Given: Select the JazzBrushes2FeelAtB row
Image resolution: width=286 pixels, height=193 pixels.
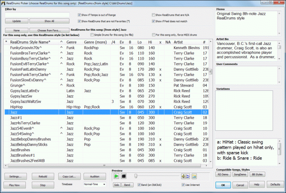Looking at the screenshot, I should (106, 160).
